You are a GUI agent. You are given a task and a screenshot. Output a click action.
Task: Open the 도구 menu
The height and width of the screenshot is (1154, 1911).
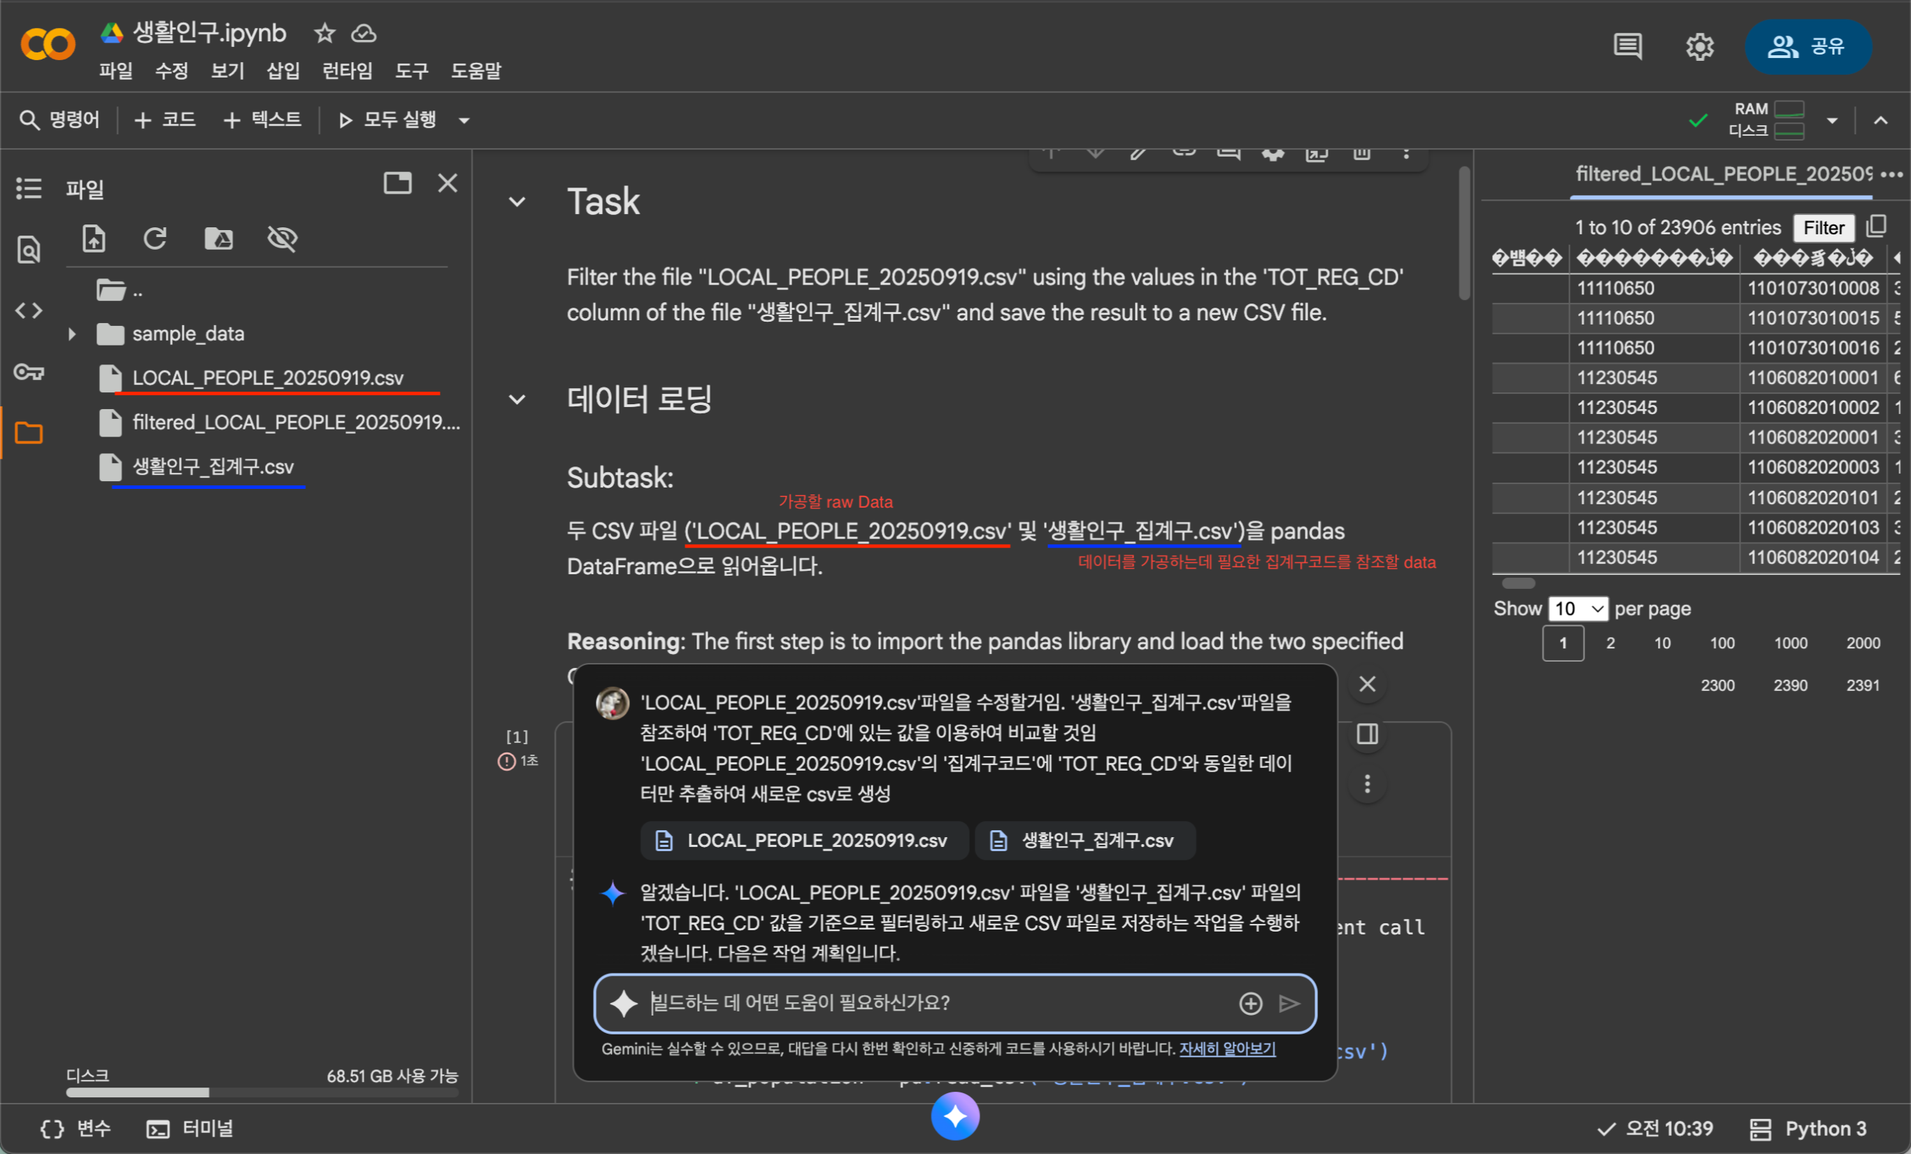point(411,71)
